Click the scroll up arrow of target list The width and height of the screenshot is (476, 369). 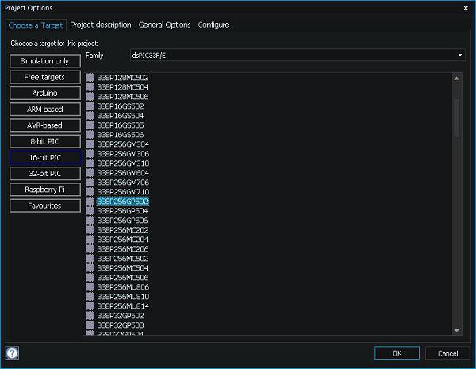point(457,79)
